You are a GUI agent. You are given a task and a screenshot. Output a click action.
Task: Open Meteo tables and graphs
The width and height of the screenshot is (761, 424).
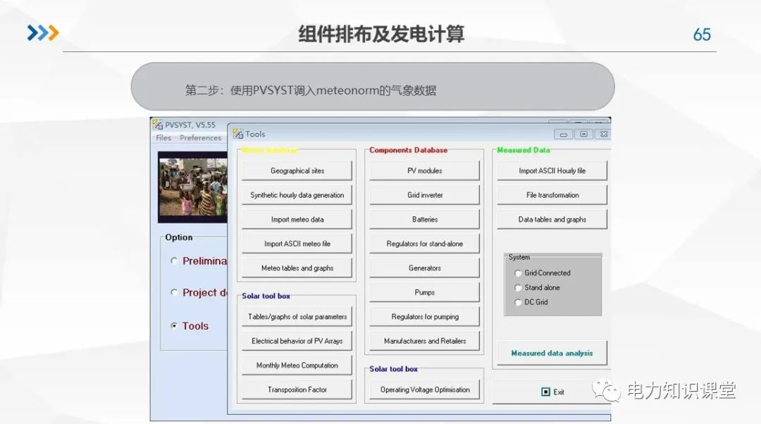296,267
